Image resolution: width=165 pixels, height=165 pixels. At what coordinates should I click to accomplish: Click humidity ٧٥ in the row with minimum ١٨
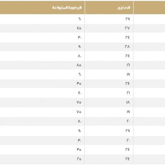(x=79, y=102)
